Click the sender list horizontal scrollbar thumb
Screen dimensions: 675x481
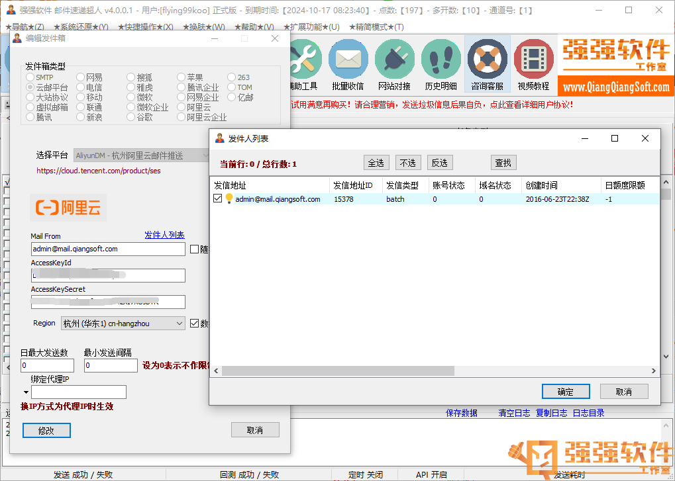(x=338, y=371)
